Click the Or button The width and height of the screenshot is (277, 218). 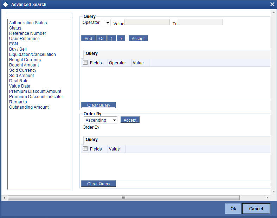point(101,38)
